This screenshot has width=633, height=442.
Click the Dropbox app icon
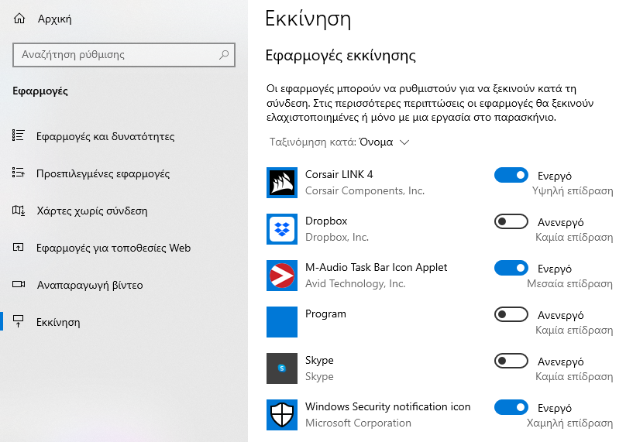click(x=282, y=229)
